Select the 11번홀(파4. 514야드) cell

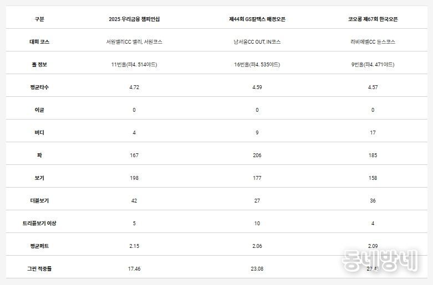134,65
